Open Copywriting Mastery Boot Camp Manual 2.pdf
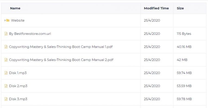Screen dimensions: 208x108 pos(61,60)
